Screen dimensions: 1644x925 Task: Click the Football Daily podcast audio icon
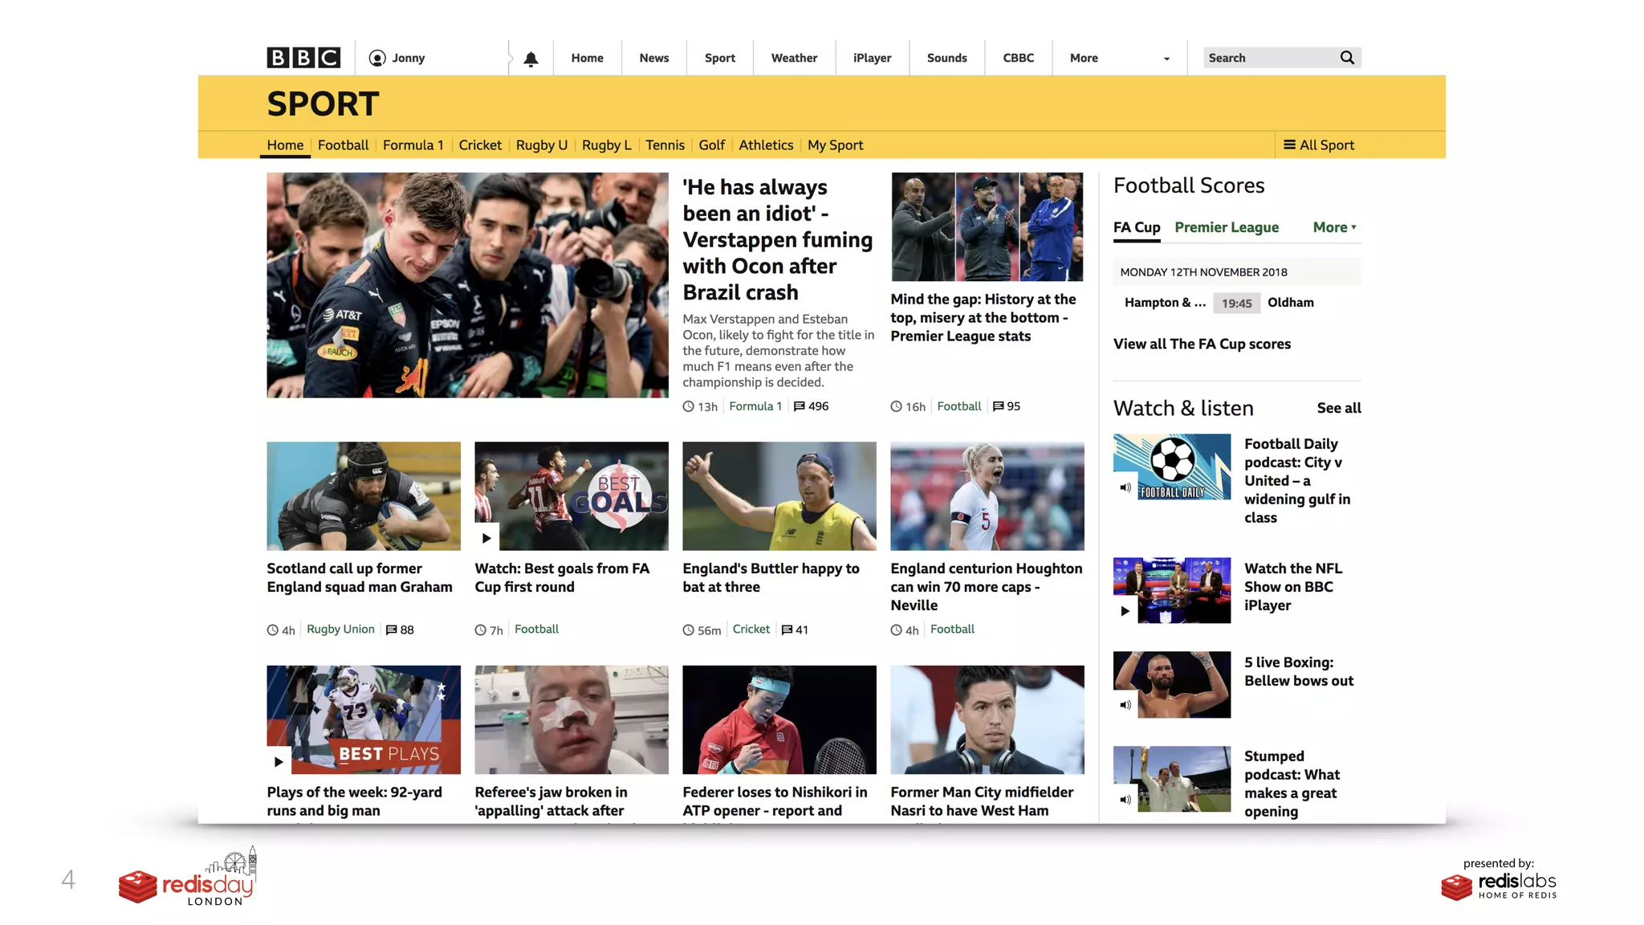(1125, 487)
